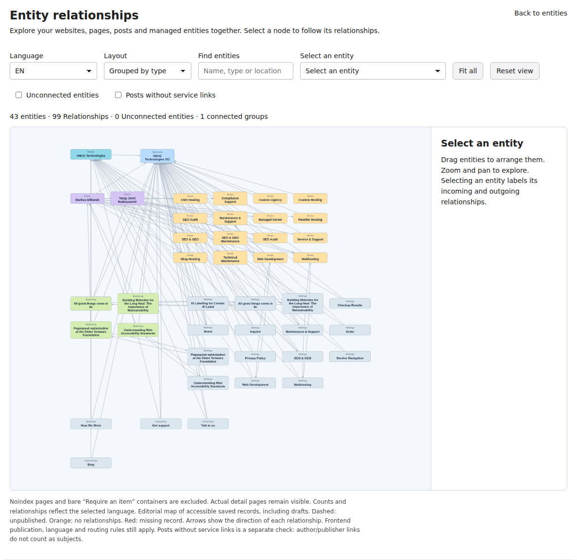Click the Reset view button

coord(514,71)
